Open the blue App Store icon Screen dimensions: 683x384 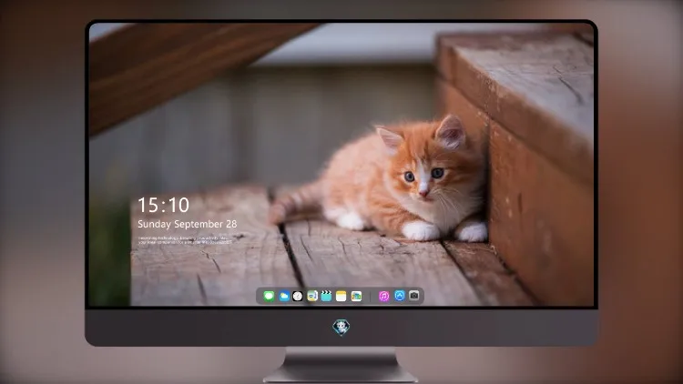(x=400, y=296)
